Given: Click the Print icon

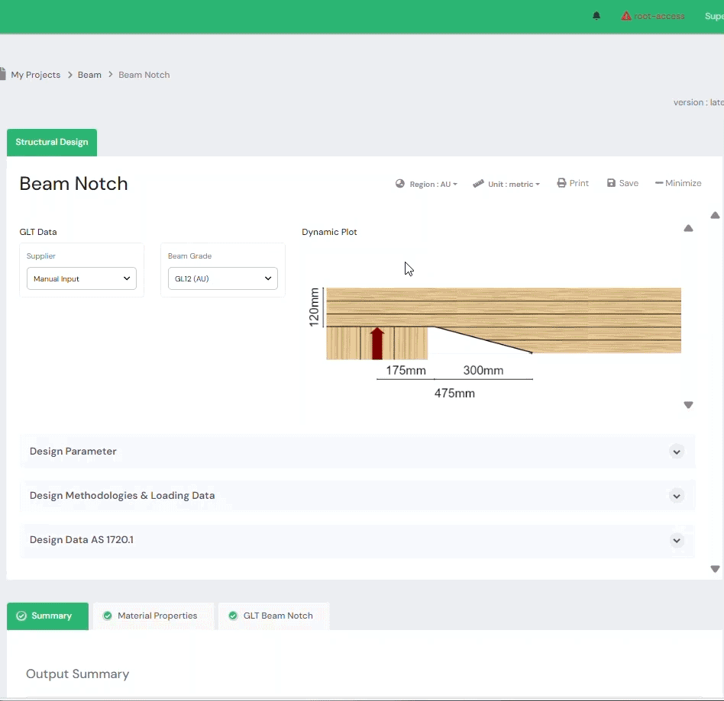Looking at the screenshot, I should (x=561, y=183).
